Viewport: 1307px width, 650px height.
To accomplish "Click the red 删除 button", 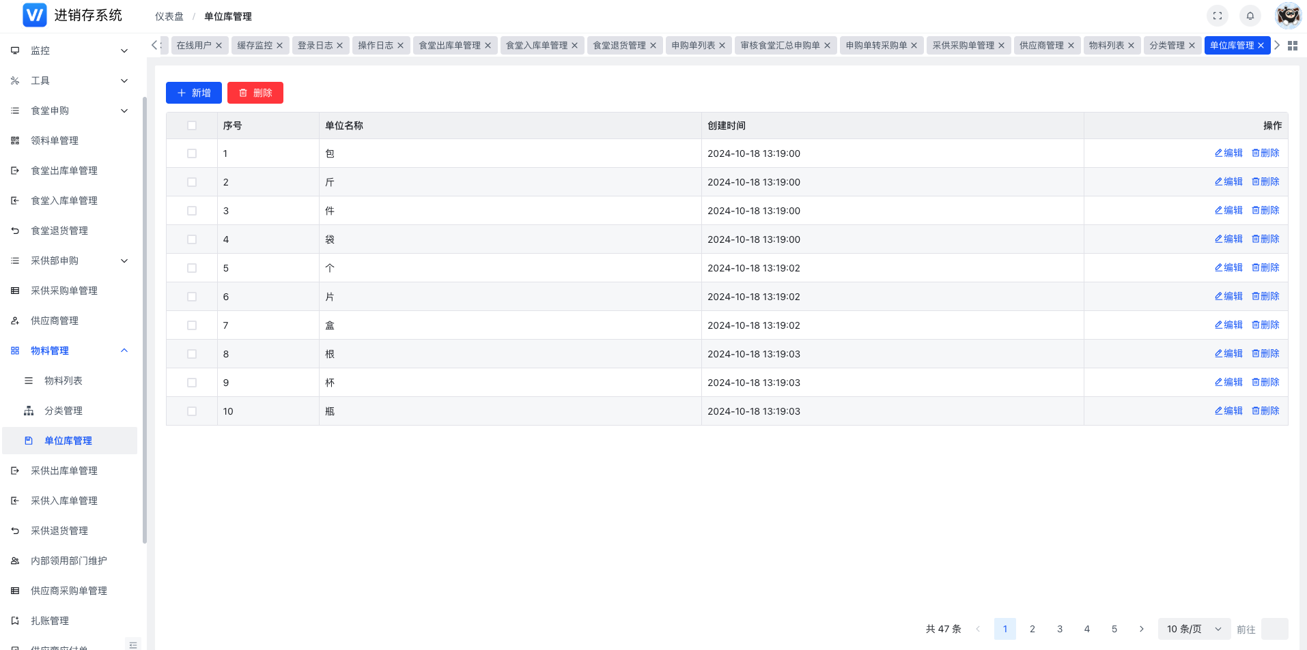I will click(255, 93).
